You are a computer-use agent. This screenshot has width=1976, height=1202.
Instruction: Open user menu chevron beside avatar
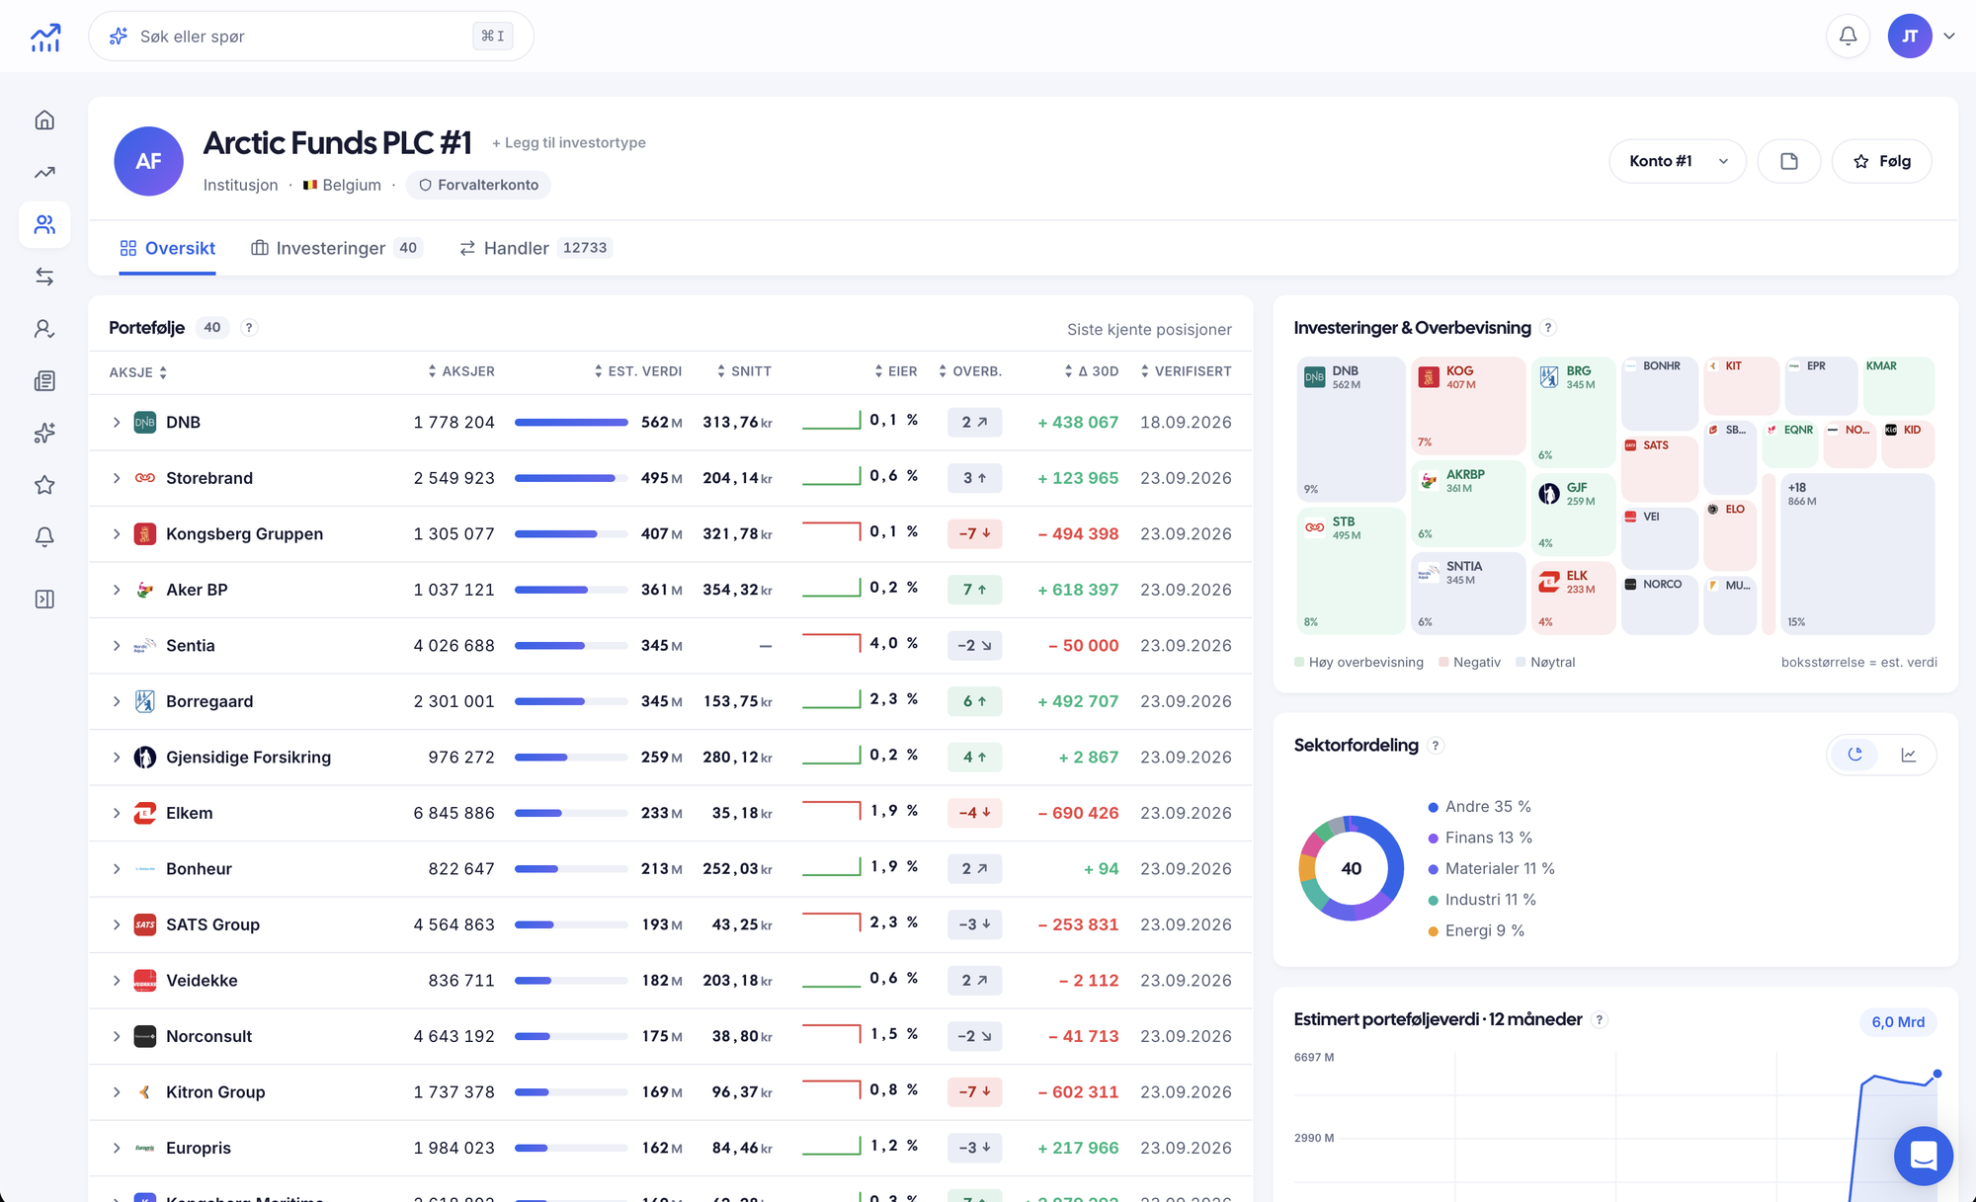point(1949,37)
